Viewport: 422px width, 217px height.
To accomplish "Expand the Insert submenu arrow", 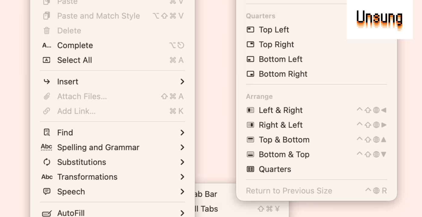I will pos(182,82).
